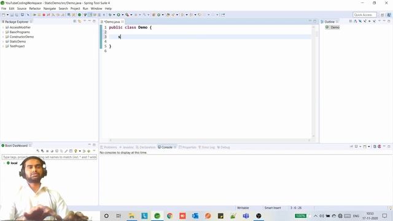This screenshot has height=221, width=393.
Task: Expand the StaticDemo project node
Action: 3,42
